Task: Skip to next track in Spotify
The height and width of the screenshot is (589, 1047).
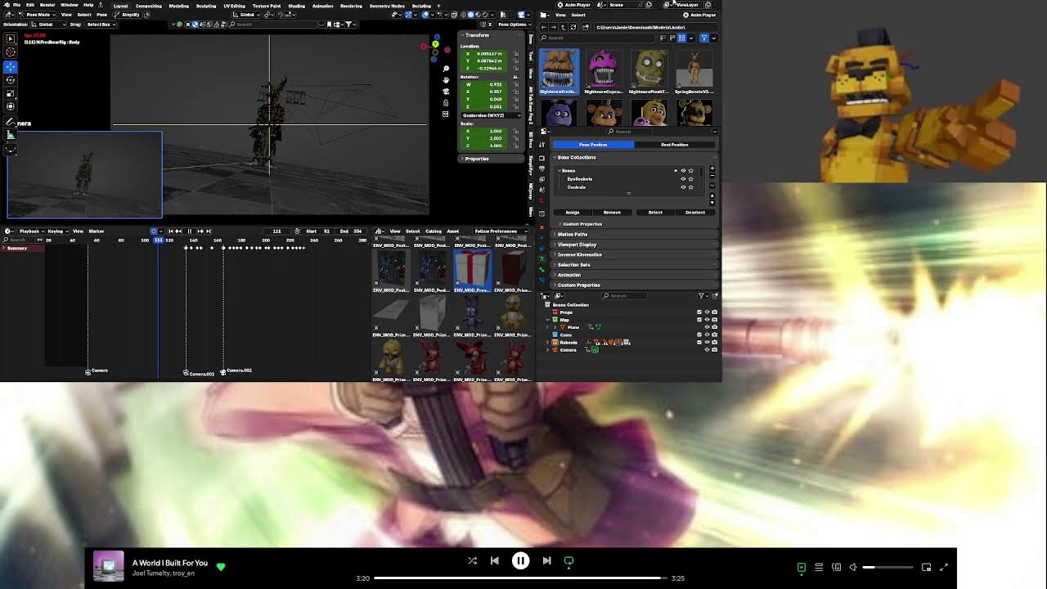Action: tap(546, 561)
